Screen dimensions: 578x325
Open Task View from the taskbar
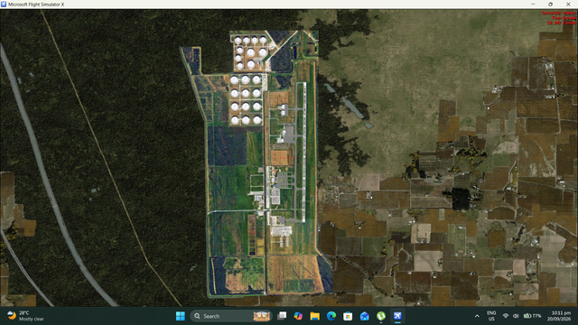[282, 316]
